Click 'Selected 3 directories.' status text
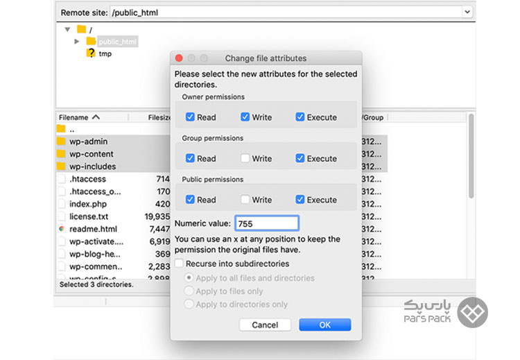Image resolution: width=520 pixels, height=360 pixels. [96, 284]
